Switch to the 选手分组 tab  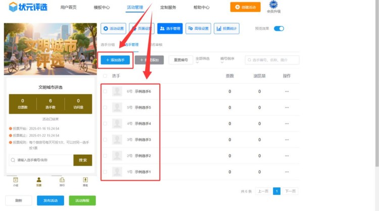(108, 45)
